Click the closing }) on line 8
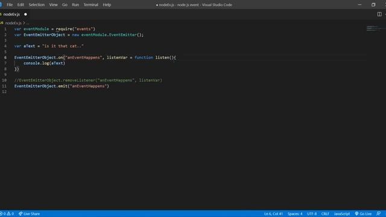 [x=16, y=69]
